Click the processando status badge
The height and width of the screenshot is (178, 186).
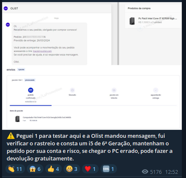tap(30, 80)
